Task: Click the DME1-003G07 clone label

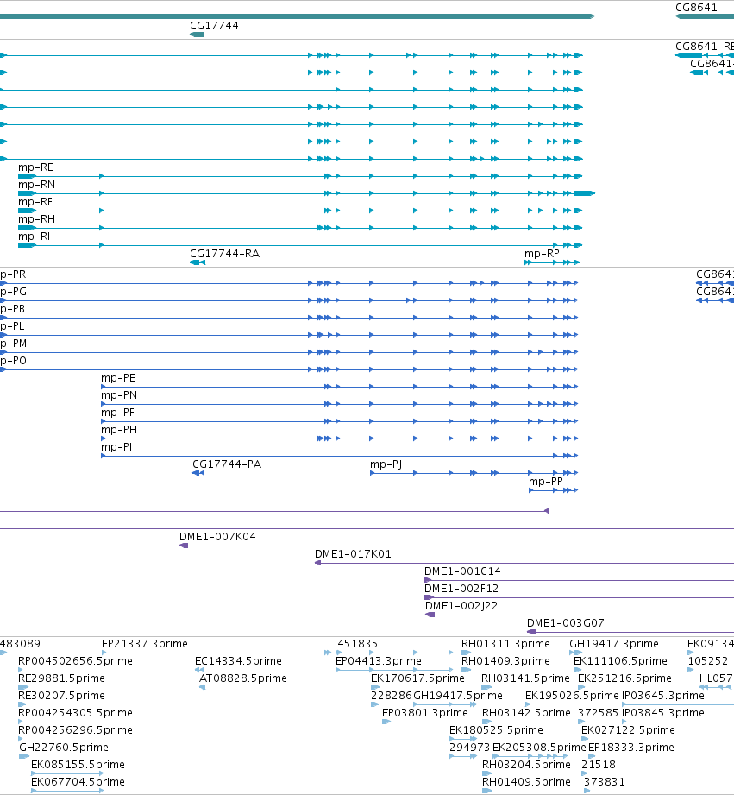Action: coord(565,622)
